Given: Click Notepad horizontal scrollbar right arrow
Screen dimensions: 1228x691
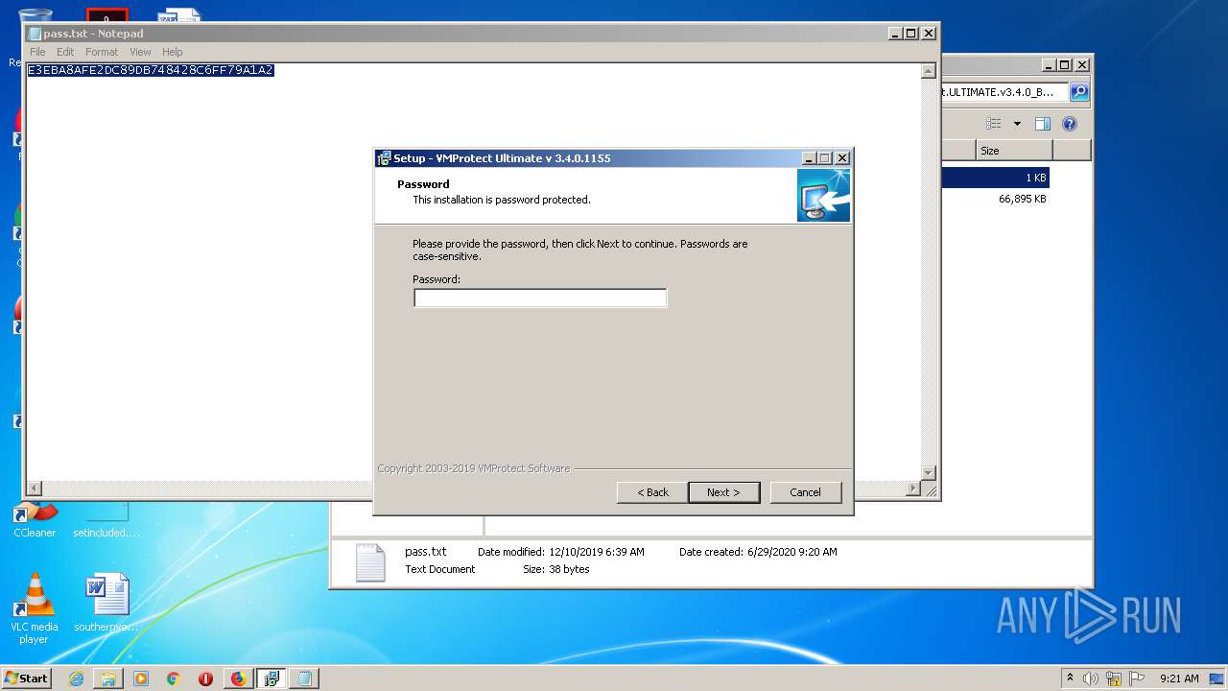Looking at the screenshot, I should point(912,488).
